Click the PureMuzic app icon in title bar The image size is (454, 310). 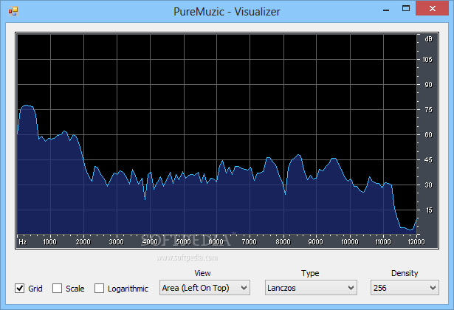[13, 11]
